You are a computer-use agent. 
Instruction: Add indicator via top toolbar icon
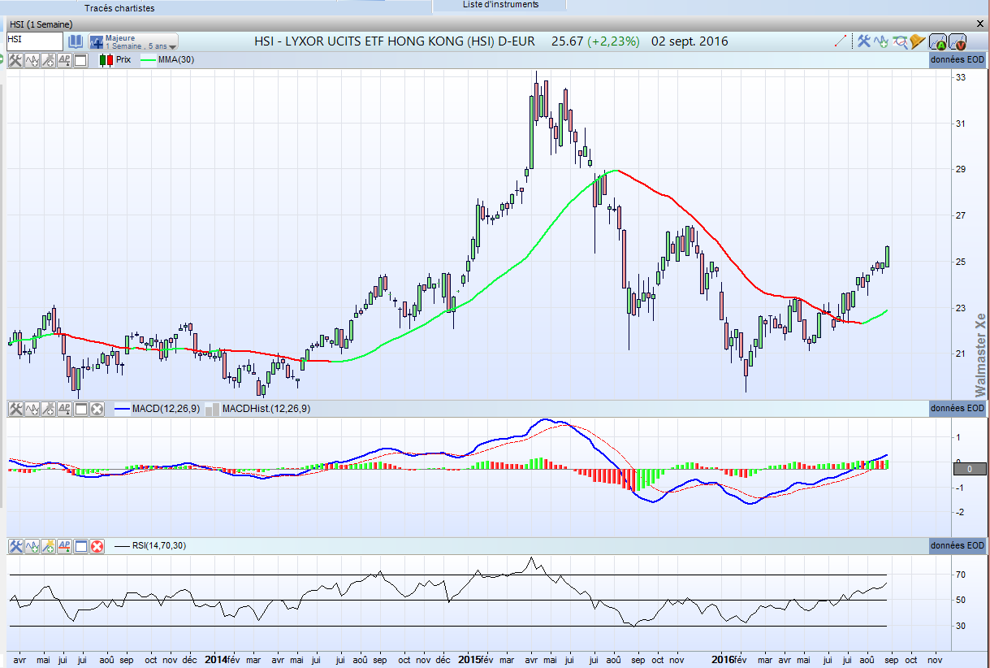(881, 41)
